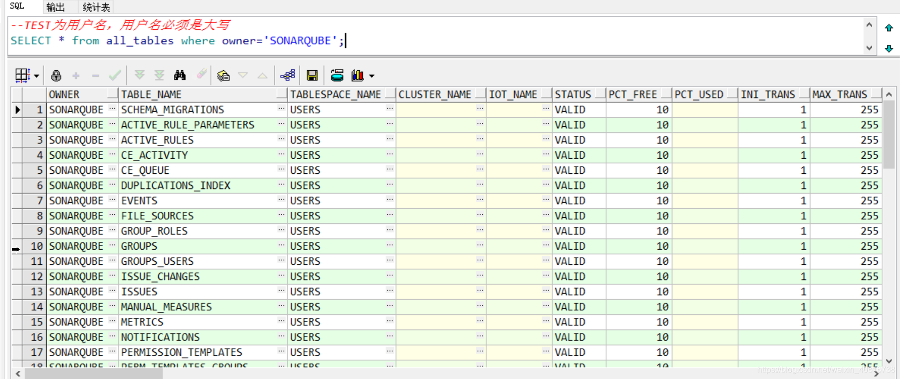This screenshot has height=379, width=900.
Task: Click the PCT_FREE column header
Action: (x=639, y=94)
